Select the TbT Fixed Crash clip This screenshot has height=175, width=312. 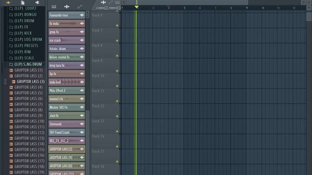(67, 132)
